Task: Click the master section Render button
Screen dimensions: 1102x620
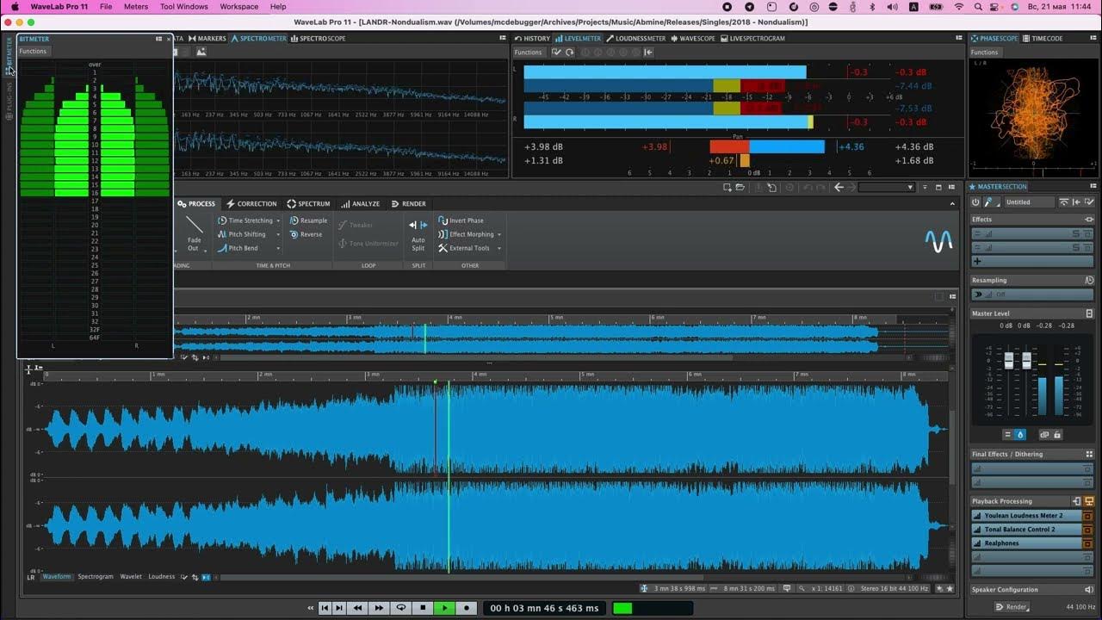Action: pyautogui.click(x=1012, y=607)
